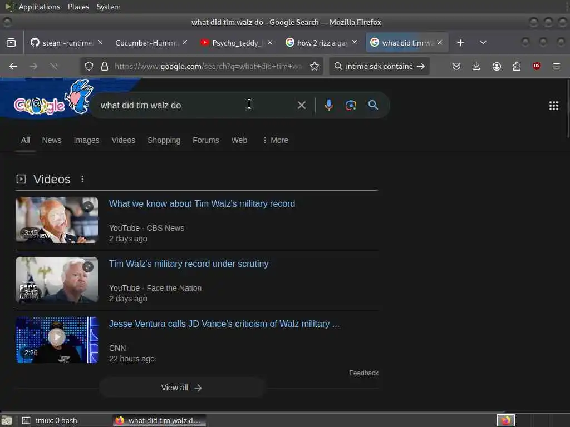Image resolution: width=570 pixels, height=427 pixels.
Task: Select the Web search filter
Action: click(239, 140)
